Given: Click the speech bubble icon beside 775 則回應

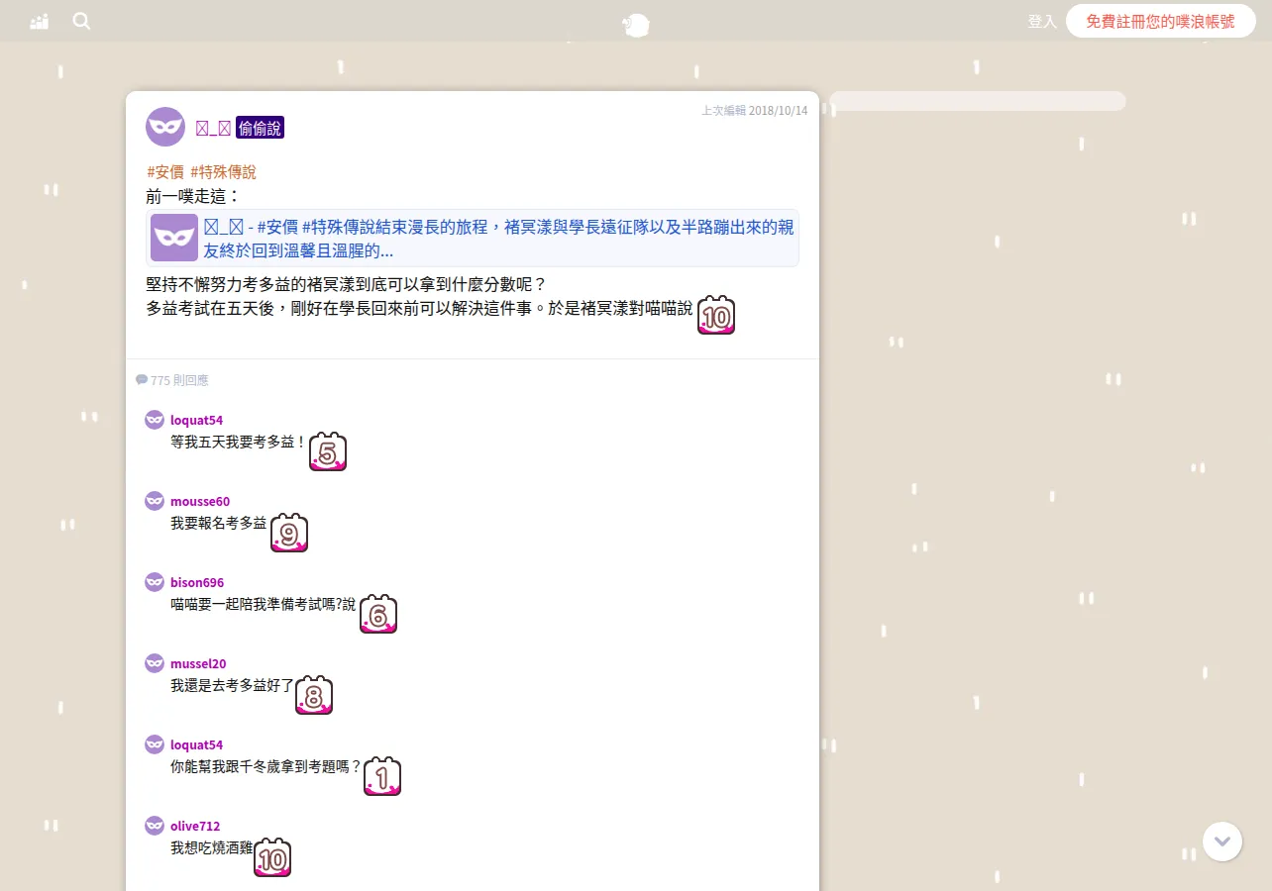Looking at the screenshot, I should coord(142,380).
